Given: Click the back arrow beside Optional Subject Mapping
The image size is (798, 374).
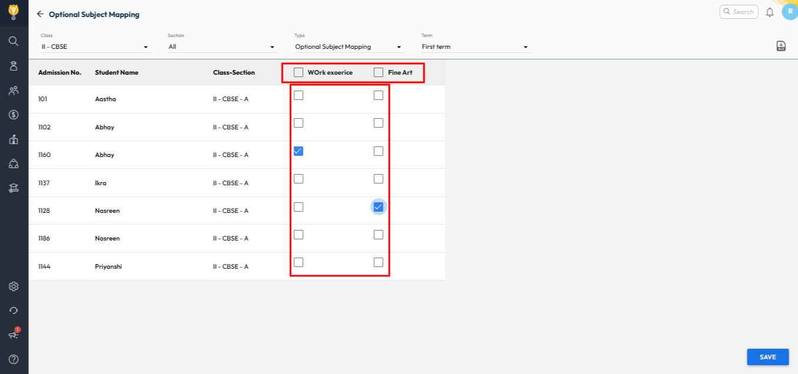Looking at the screenshot, I should pos(40,14).
